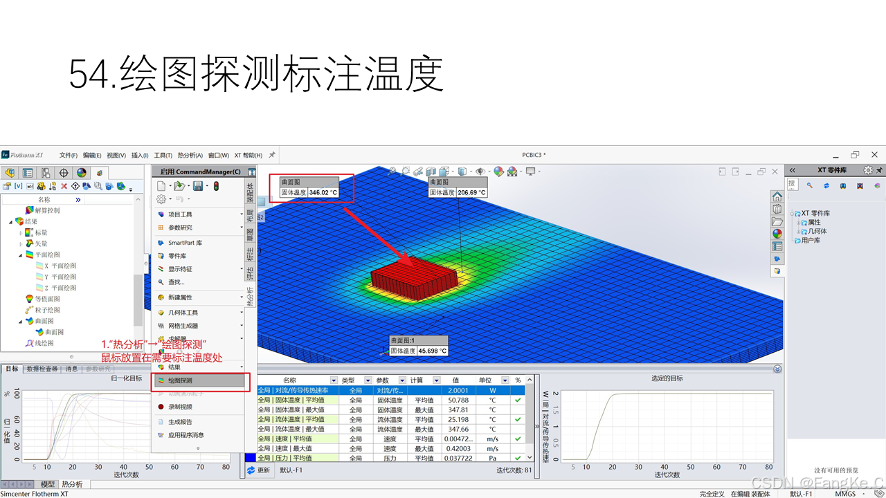Open Custom Properties task pane tab
This screenshot has width=886, height=498.
pos(777,246)
